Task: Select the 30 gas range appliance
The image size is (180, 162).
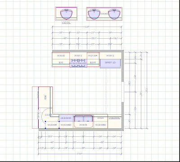Action: tap(78, 63)
